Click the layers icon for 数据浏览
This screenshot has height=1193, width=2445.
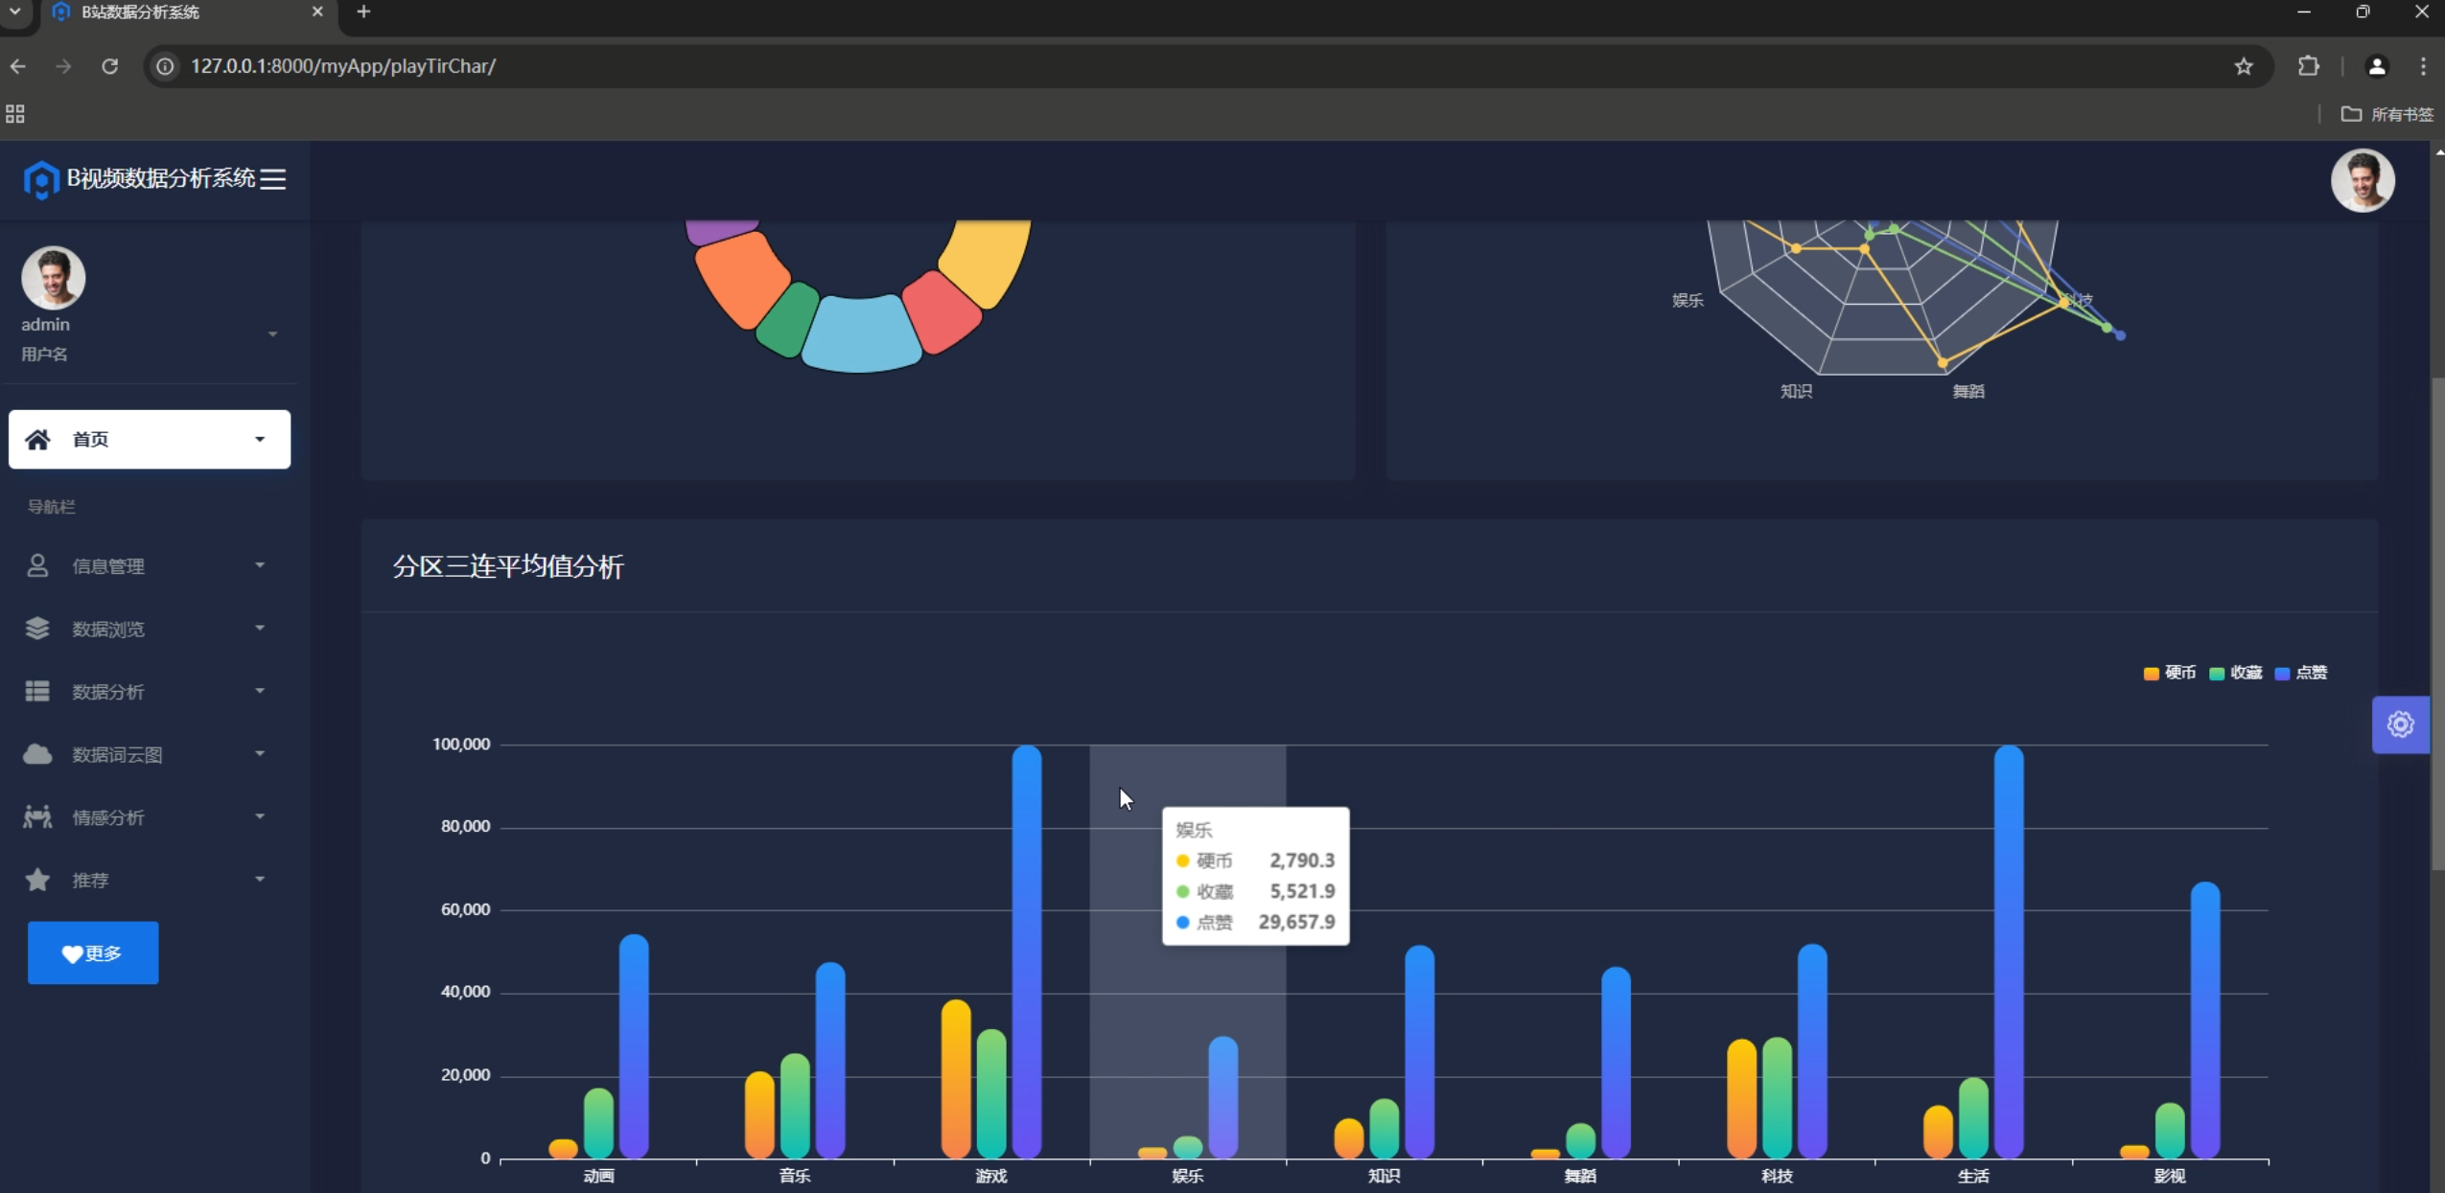(x=37, y=629)
